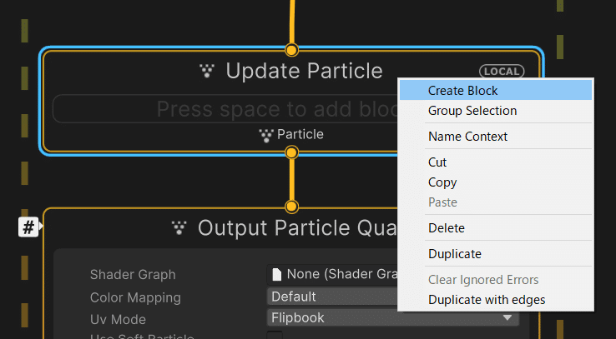Toggle the Use Soft Particle checkbox
Viewport: 616px width, 339px height.
(x=275, y=336)
